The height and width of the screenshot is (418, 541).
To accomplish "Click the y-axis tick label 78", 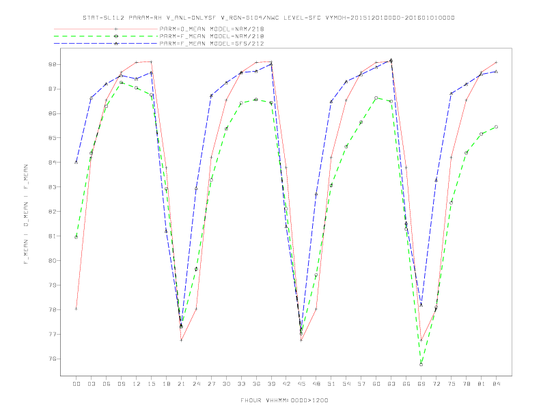I will [x=51, y=309].
